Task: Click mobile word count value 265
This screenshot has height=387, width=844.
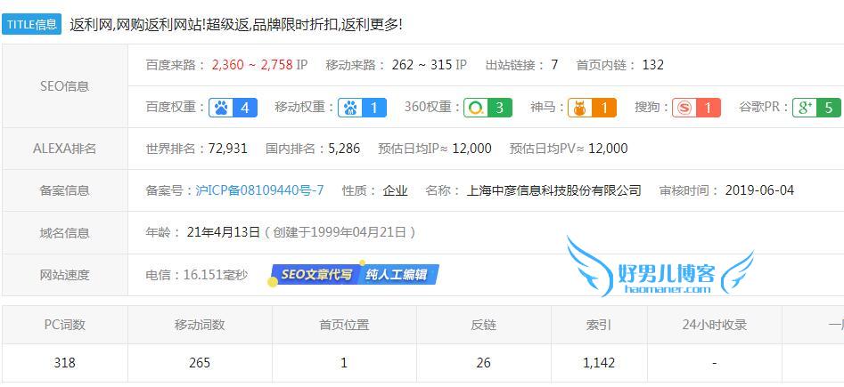Action: (x=200, y=363)
